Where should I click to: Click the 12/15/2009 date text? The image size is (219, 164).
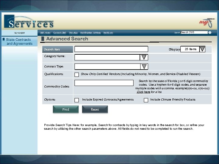(19, 33)
